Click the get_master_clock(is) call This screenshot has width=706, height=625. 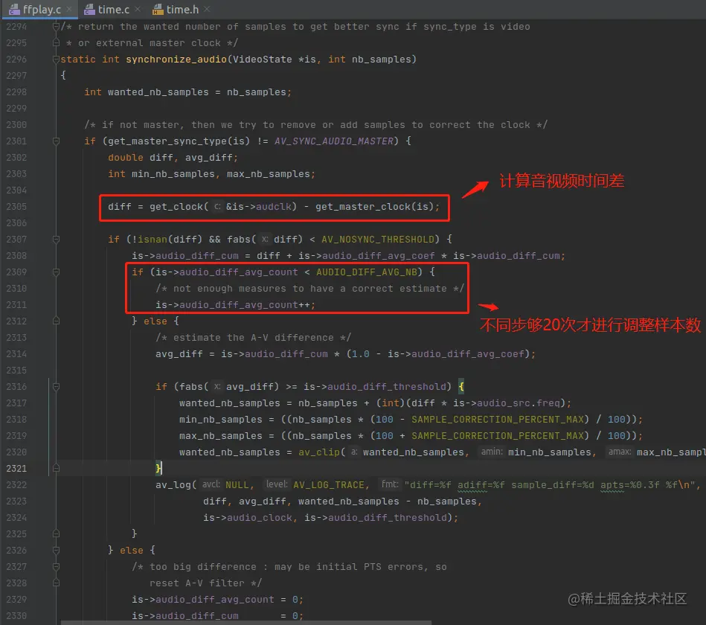tap(374, 207)
